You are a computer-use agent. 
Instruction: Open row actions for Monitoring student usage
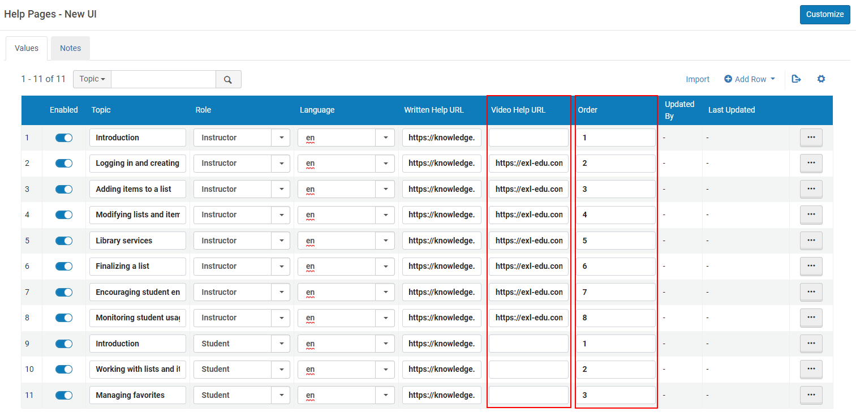pos(811,318)
